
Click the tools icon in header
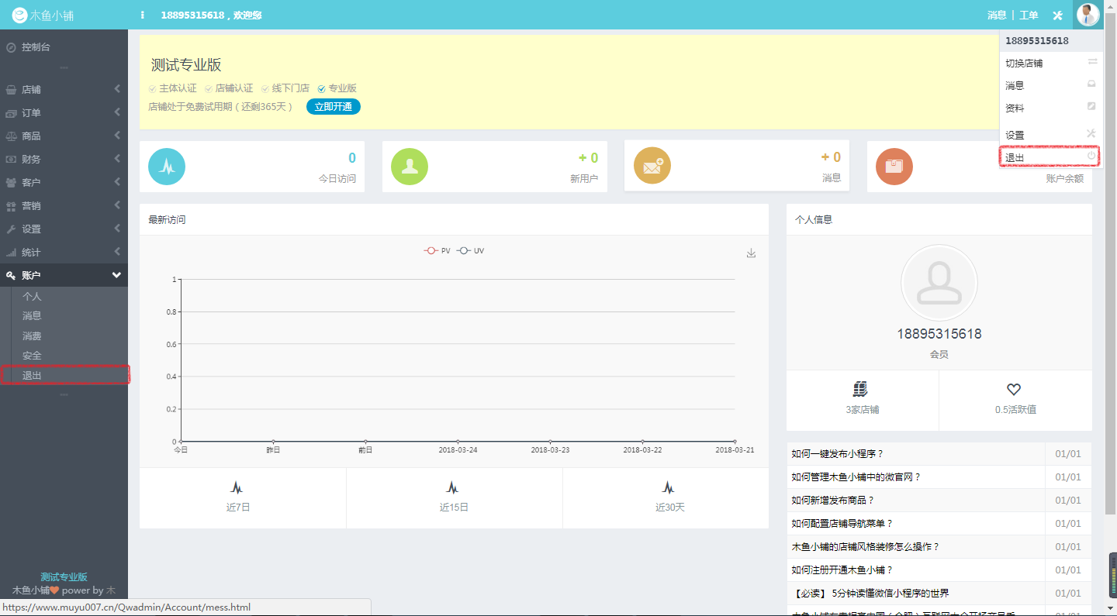click(1057, 15)
